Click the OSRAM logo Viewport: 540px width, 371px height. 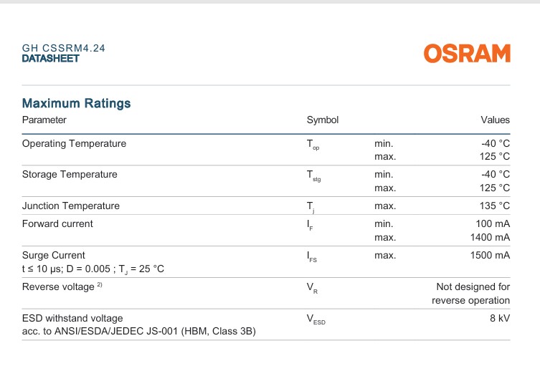point(467,53)
